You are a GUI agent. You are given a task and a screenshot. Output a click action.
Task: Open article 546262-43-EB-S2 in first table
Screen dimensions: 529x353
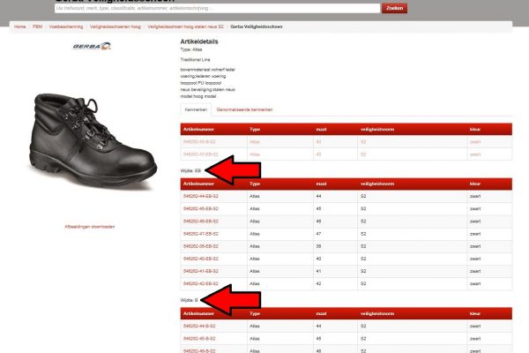click(199, 154)
